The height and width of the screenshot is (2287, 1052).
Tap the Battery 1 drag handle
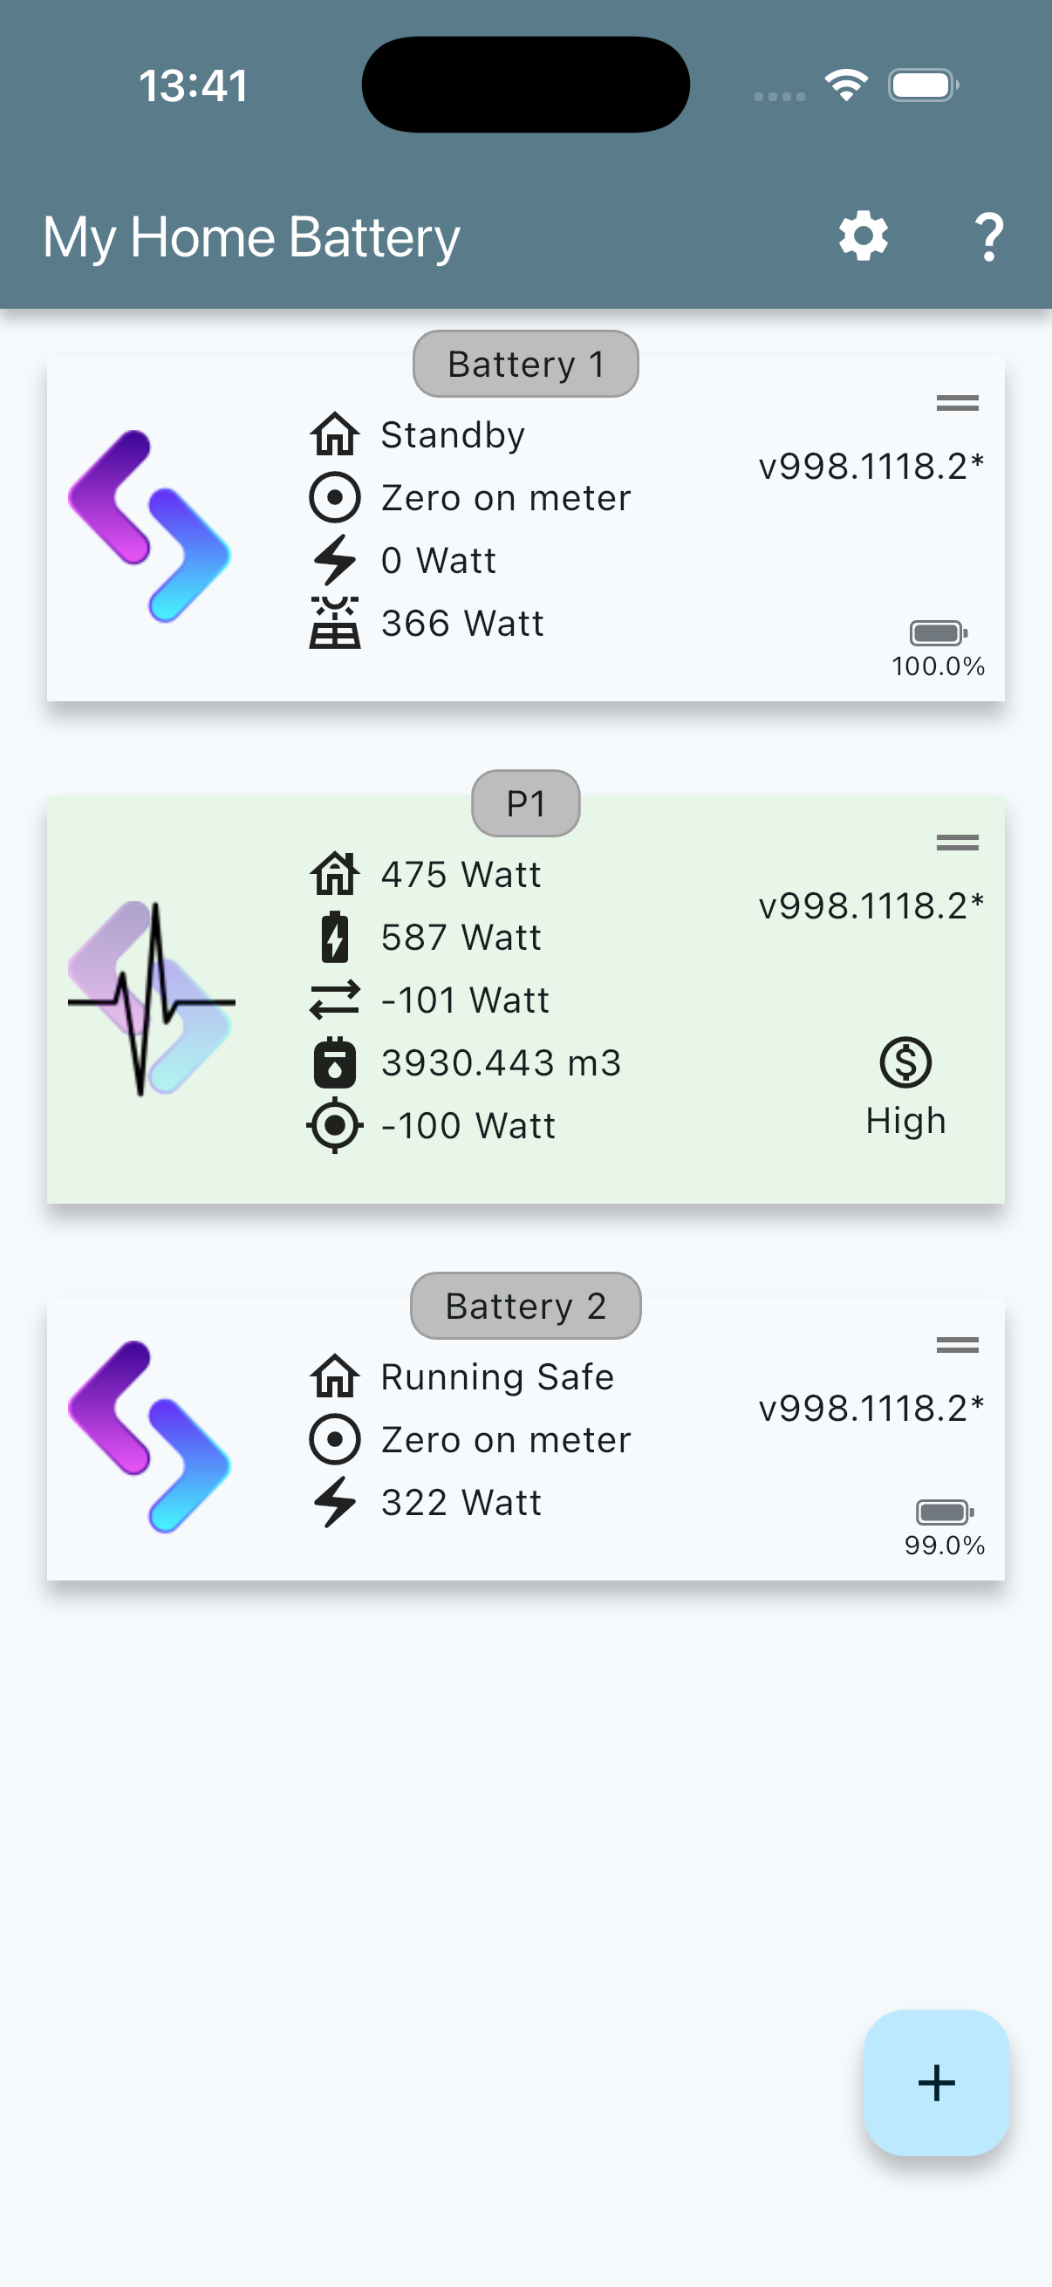point(957,403)
